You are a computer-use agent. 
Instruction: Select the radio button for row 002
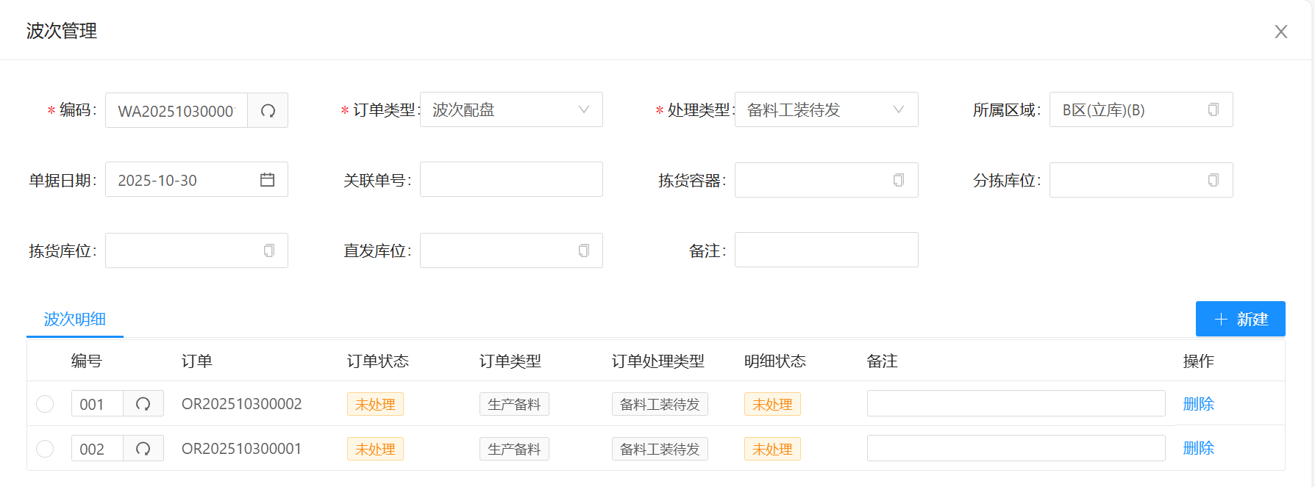(45, 449)
